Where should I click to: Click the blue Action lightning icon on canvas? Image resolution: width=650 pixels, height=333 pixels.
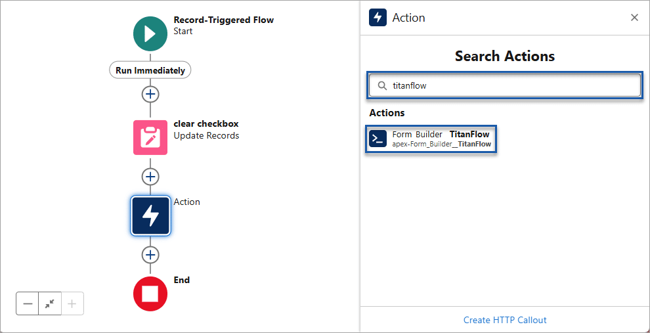point(150,215)
